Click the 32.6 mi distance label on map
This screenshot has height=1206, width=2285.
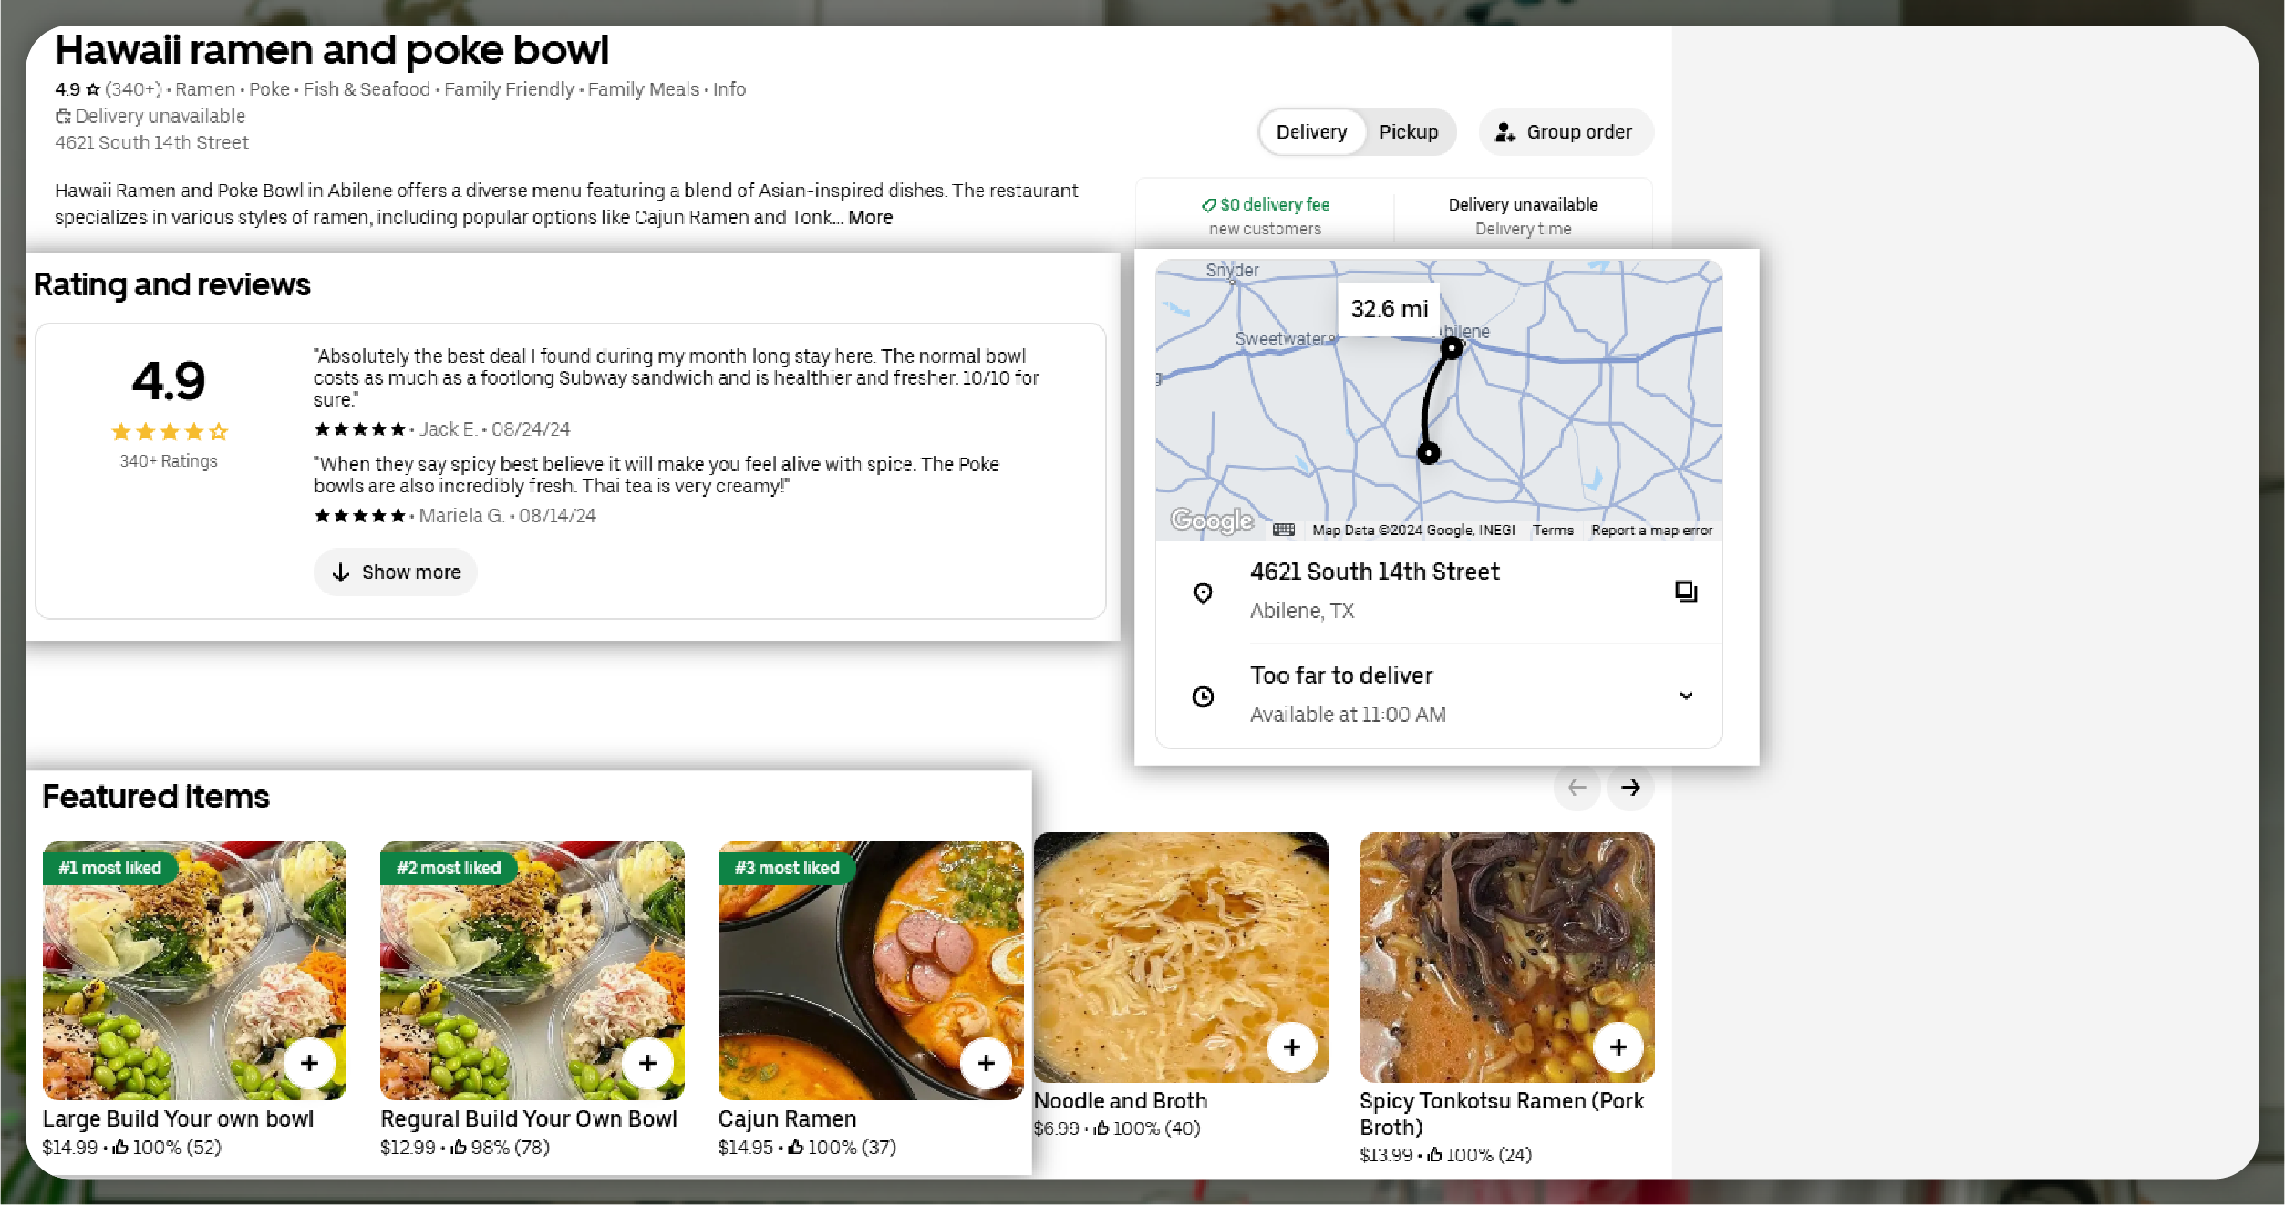point(1389,309)
